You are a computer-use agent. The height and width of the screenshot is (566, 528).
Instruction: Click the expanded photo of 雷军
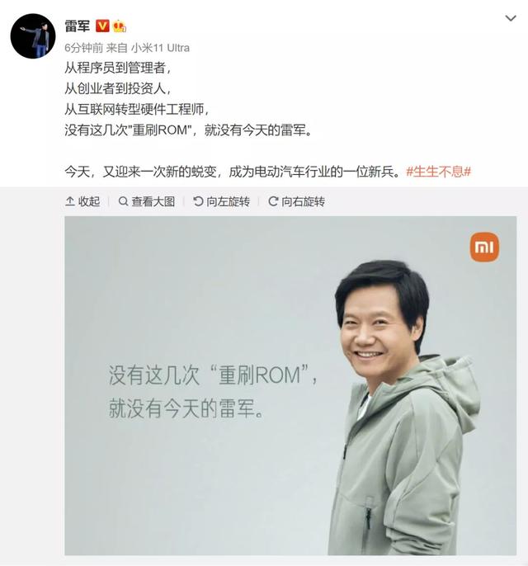pos(290,385)
